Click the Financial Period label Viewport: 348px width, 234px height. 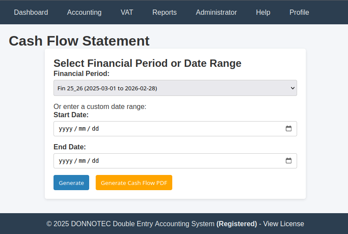pyautogui.click(x=81, y=73)
